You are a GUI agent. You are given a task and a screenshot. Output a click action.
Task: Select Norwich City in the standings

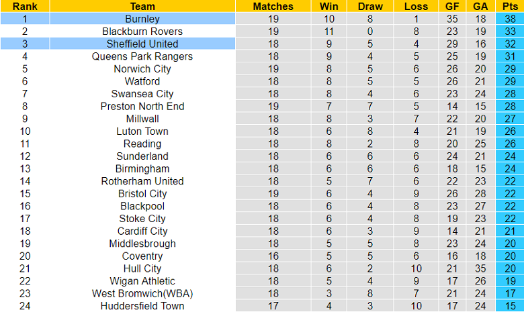142,69
